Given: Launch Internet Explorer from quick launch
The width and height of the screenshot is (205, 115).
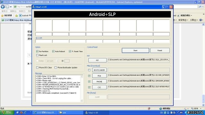Looking at the screenshot, I should tap(25, 112).
